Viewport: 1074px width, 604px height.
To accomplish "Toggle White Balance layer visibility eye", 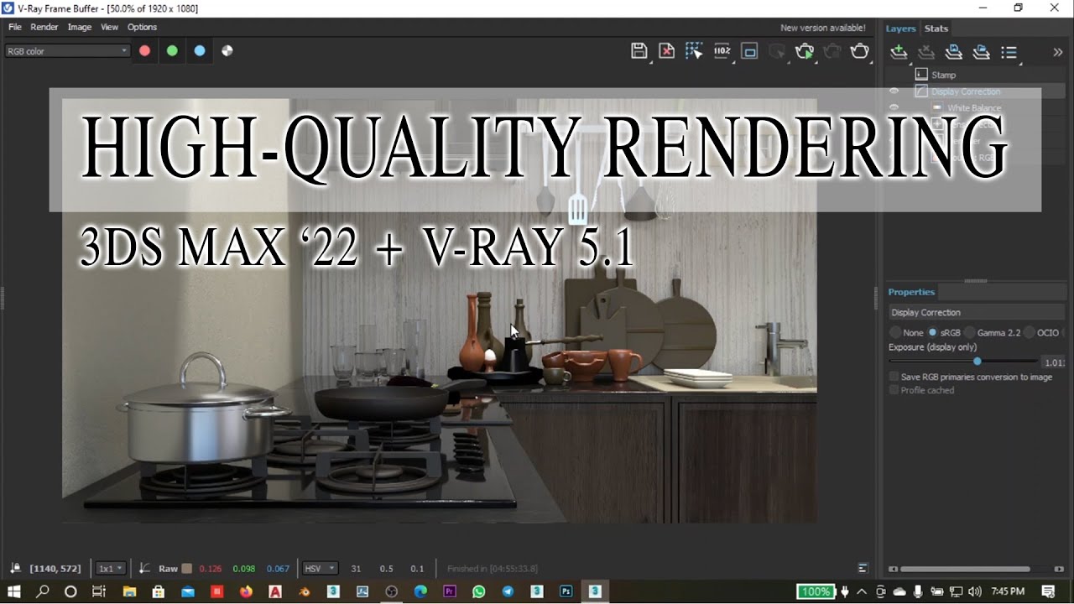I will pyautogui.click(x=894, y=107).
